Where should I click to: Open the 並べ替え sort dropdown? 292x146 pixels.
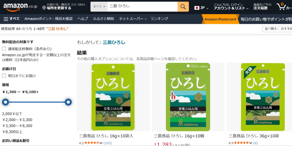point(277,29)
